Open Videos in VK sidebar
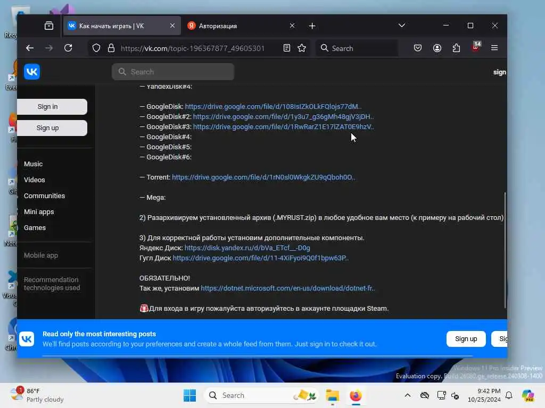545x408 pixels. [x=35, y=180]
